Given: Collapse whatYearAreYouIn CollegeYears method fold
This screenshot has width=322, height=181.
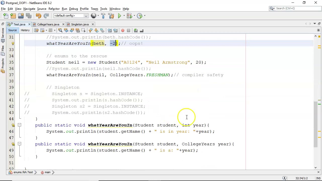Looking at the screenshot, I should [19, 144].
